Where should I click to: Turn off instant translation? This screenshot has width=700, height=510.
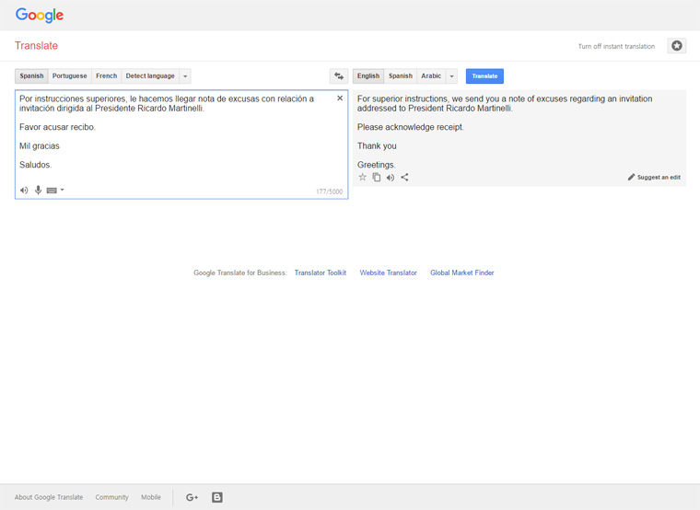point(616,46)
